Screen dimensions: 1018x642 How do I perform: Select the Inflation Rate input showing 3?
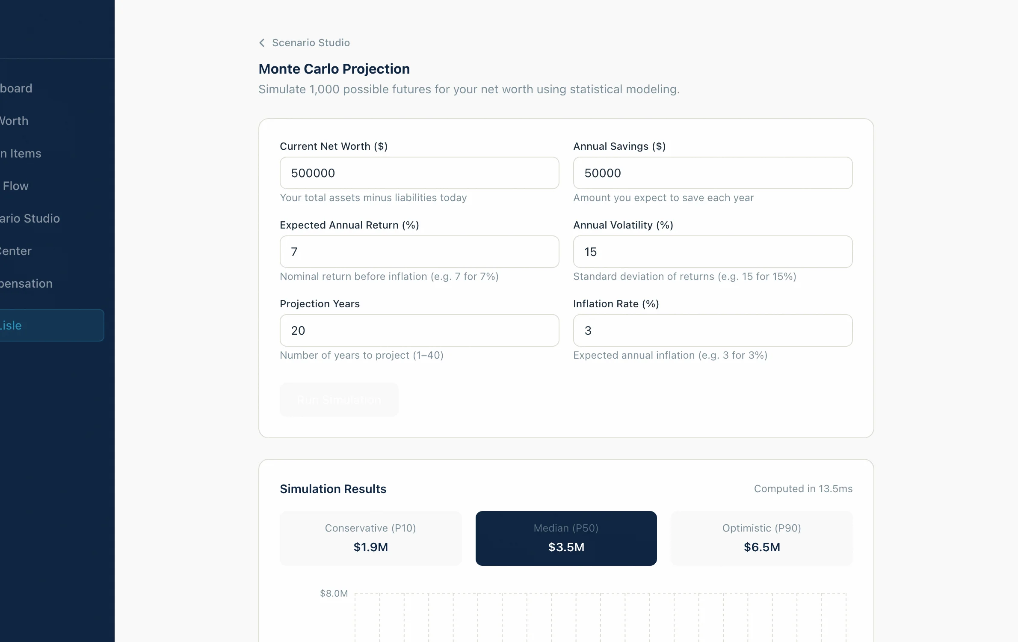(x=712, y=330)
